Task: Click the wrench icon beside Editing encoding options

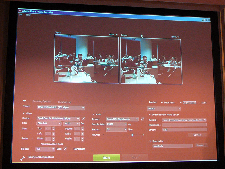Action: pos(22,158)
